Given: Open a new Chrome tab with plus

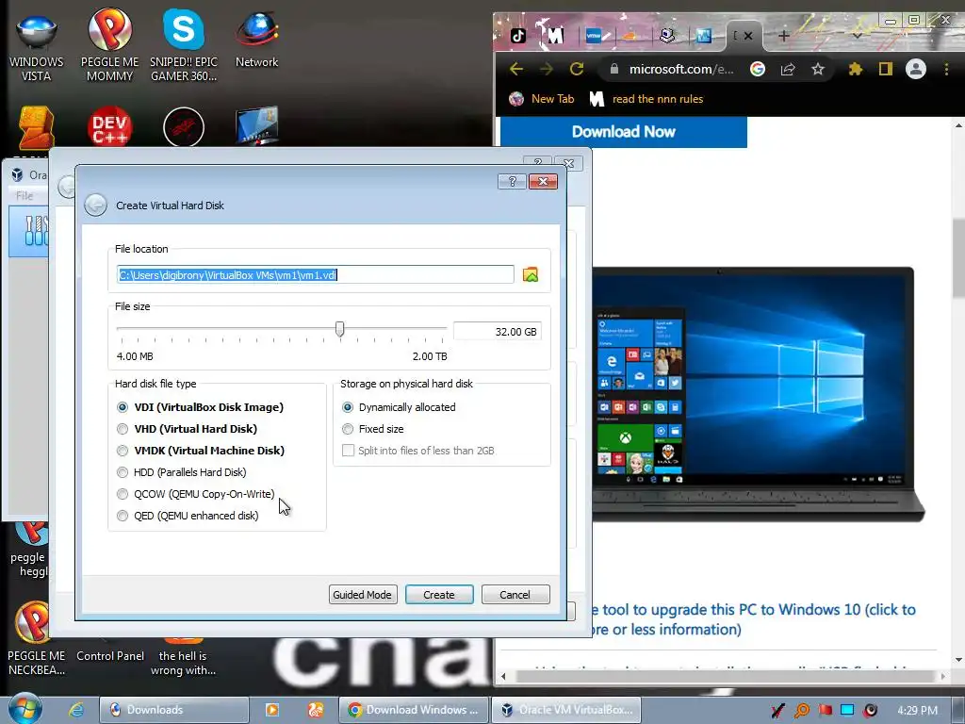Looking at the screenshot, I should (783, 36).
